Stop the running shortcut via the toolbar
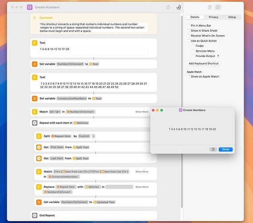Viewport: 253px width, 223px height. click(x=179, y=7)
